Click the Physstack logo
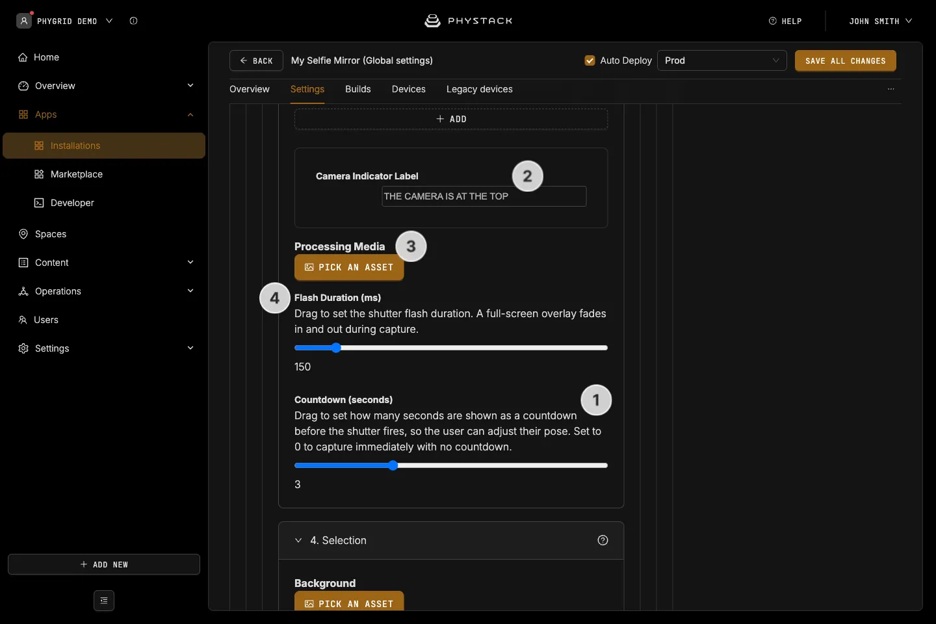 (x=468, y=21)
